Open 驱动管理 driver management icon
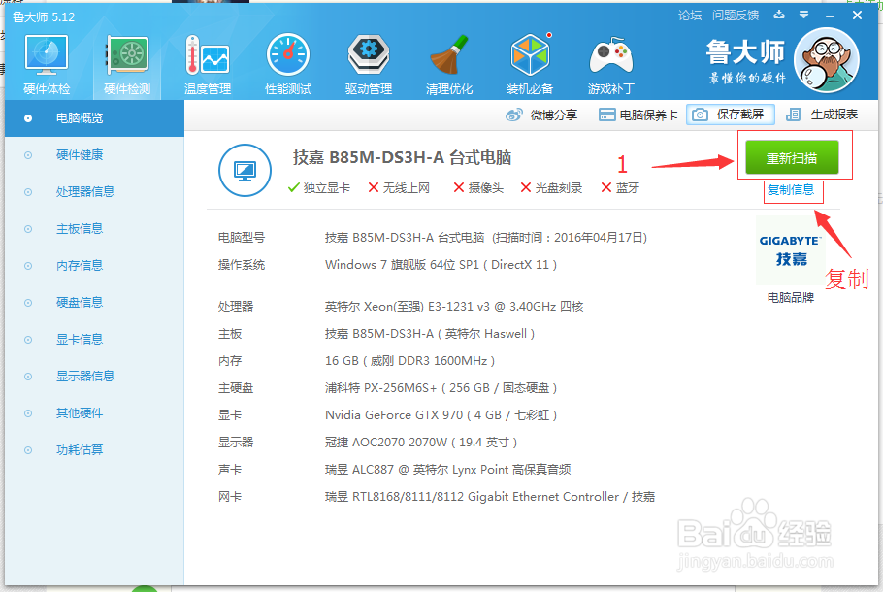883x592 pixels. [369, 55]
